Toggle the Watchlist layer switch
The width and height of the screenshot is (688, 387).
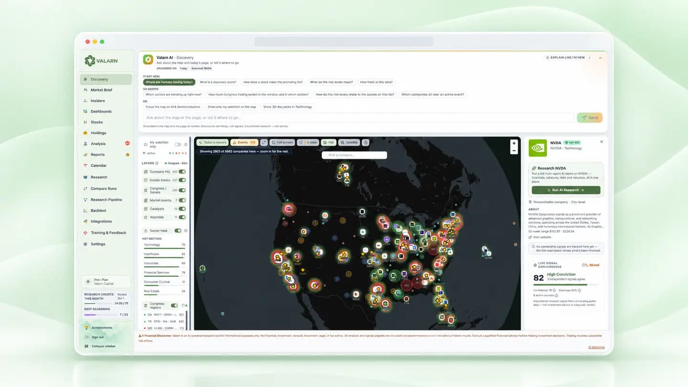182,217
